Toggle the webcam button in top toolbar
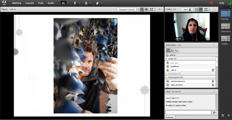Viewport: 232px width, 120px height. point(86,3)
